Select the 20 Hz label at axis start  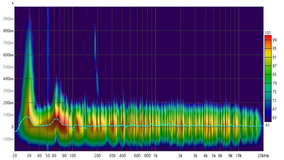(15, 156)
